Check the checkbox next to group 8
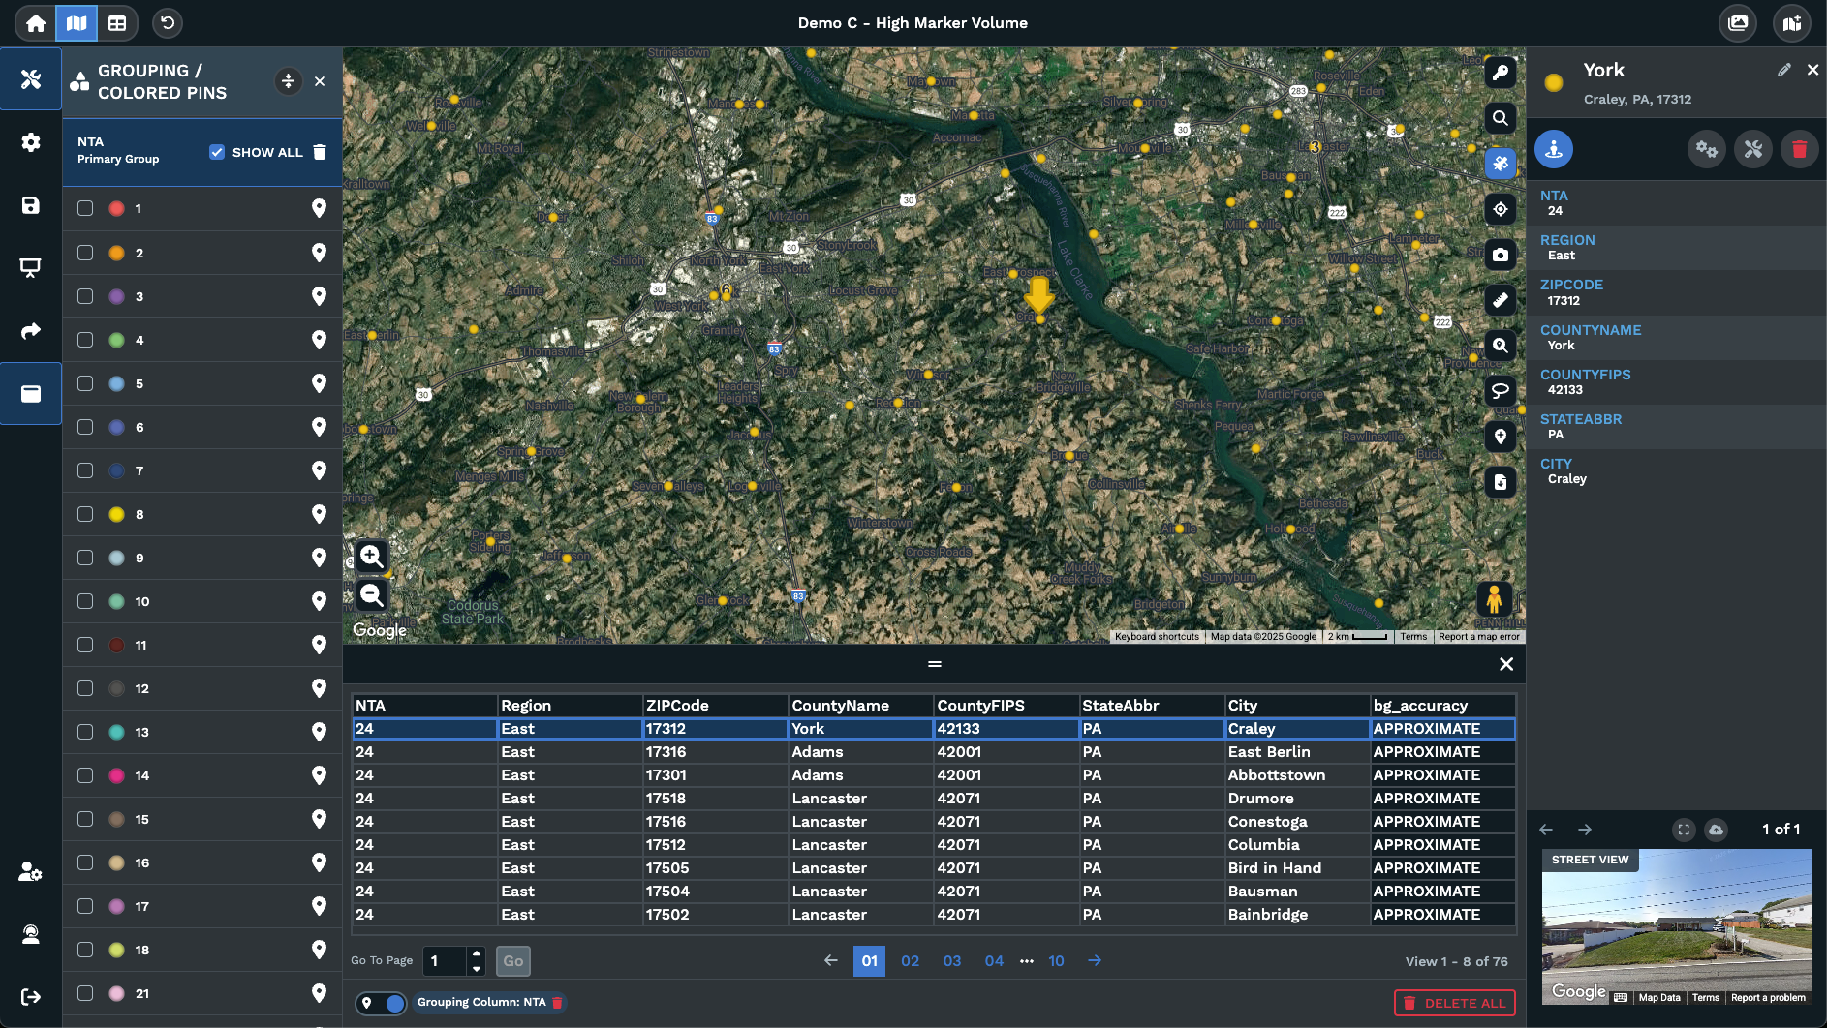 (85, 514)
